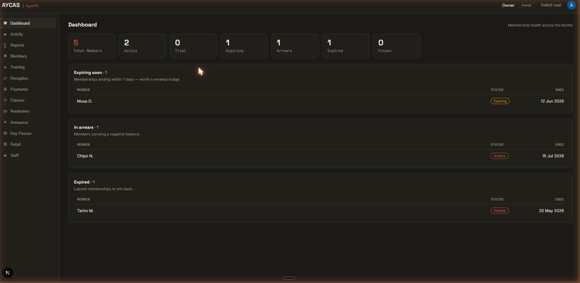Go to the Announce page
Screen dimensions: 580x283
(28, 122)
